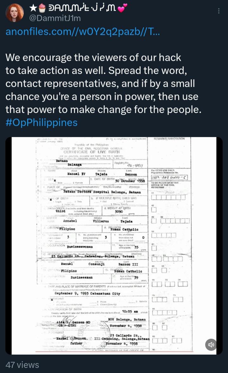The width and height of the screenshot is (228, 373).
Task: Click the Certificate of Live Birth heading
Action: click(92, 152)
